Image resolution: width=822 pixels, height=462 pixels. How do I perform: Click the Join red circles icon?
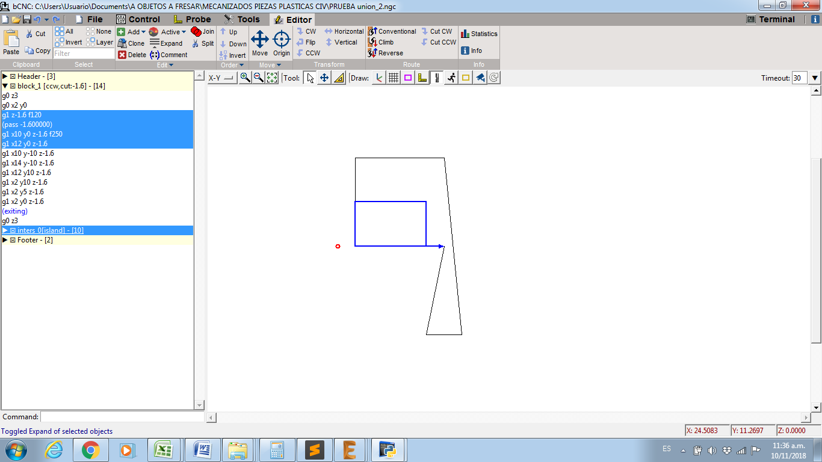(202, 31)
